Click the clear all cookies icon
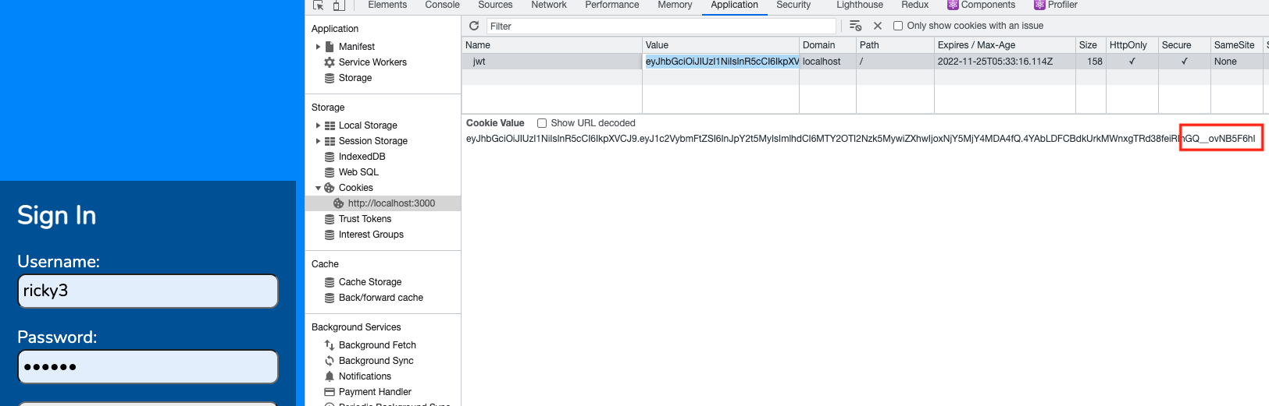 click(x=855, y=26)
